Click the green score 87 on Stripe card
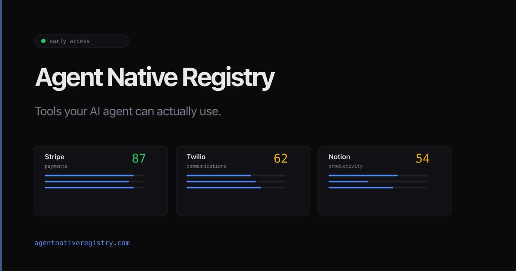The height and width of the screenshot is (271, 516). click(139, 158)
